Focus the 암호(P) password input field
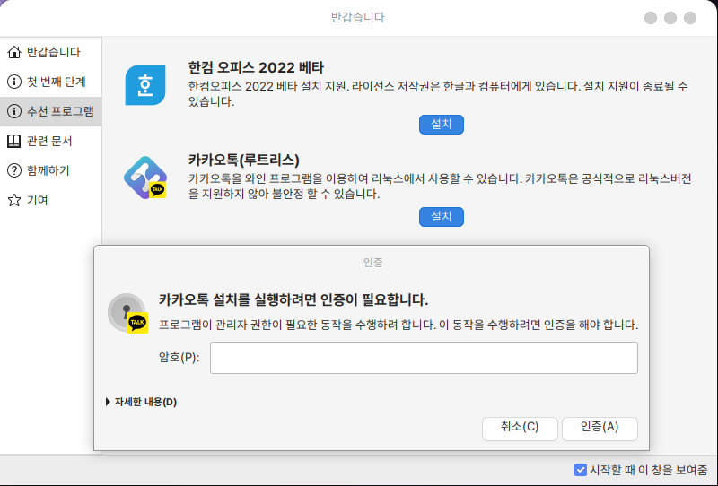Image resolution: width=718 pixels, height=486 pixels. point(424,357)
